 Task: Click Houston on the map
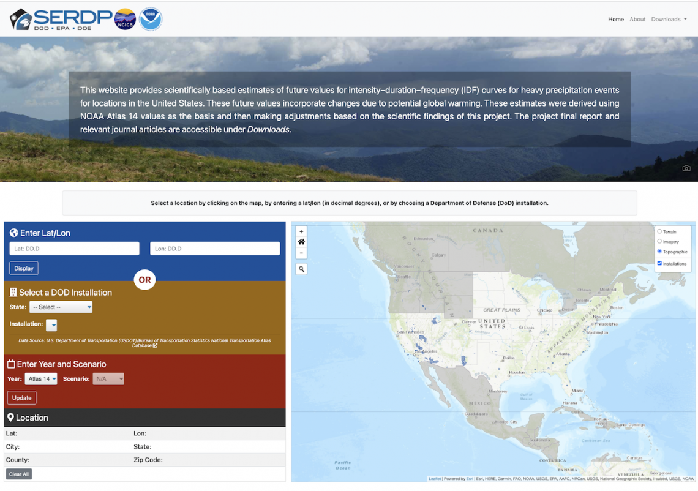point(516,373)
